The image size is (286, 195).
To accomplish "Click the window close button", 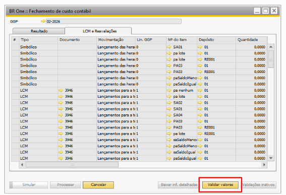I will pyautogui.click(x=274, y=11).
